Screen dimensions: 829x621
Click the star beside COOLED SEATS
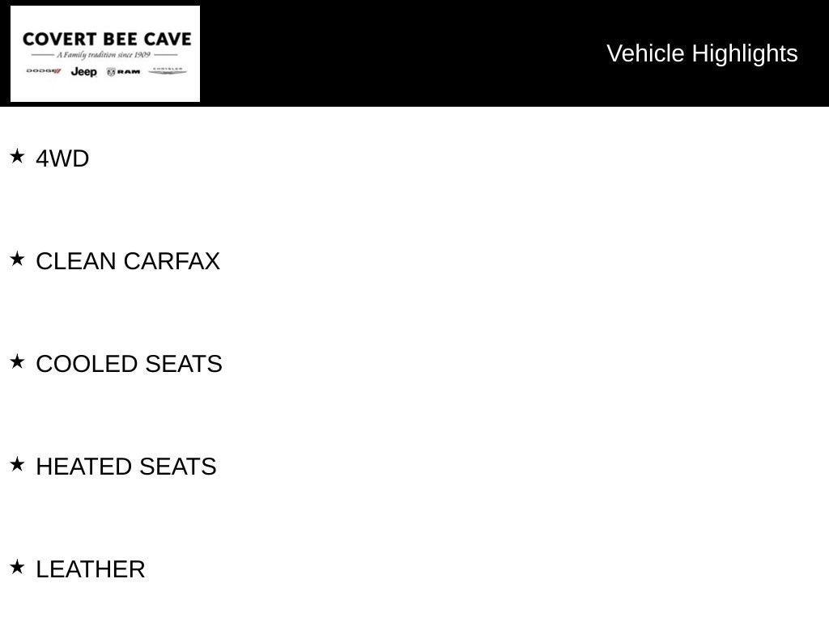coord(17,361)
